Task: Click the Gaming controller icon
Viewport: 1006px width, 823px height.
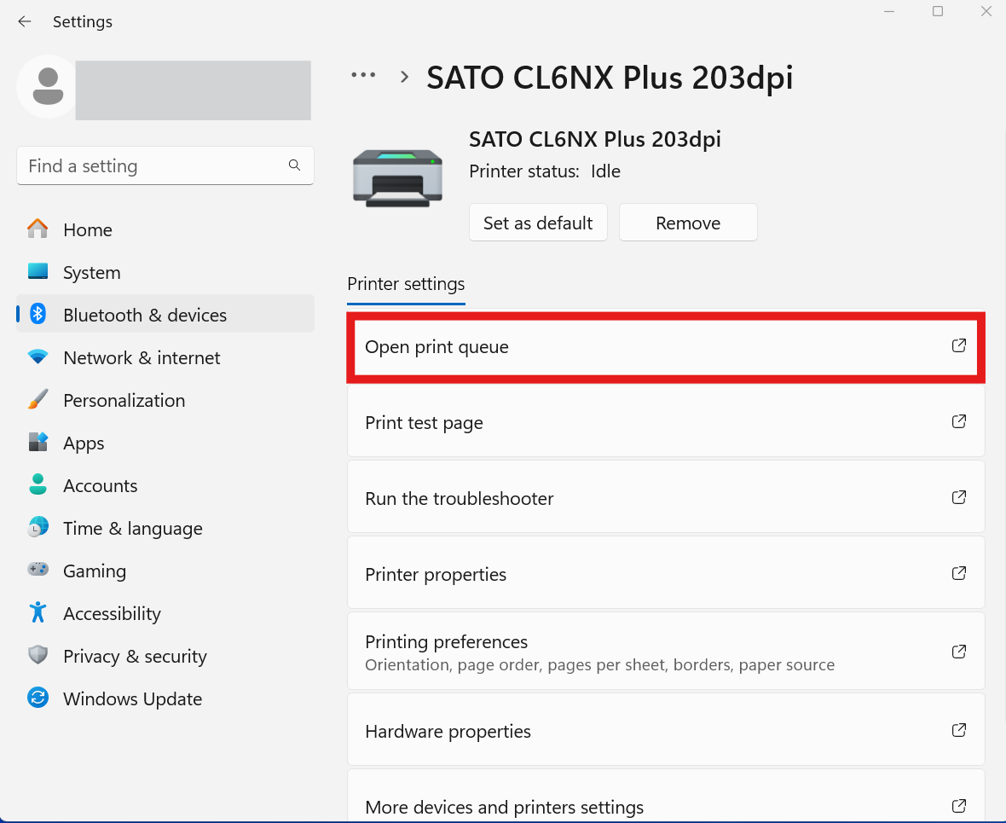Action: (38, 570)
